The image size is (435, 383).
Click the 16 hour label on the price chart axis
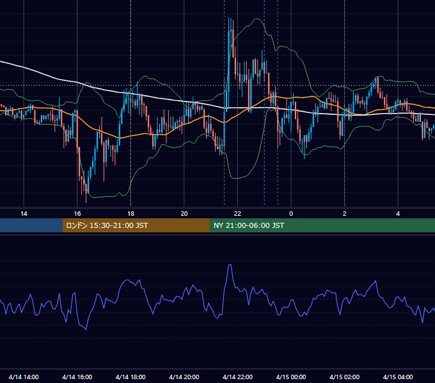[77, 214]
